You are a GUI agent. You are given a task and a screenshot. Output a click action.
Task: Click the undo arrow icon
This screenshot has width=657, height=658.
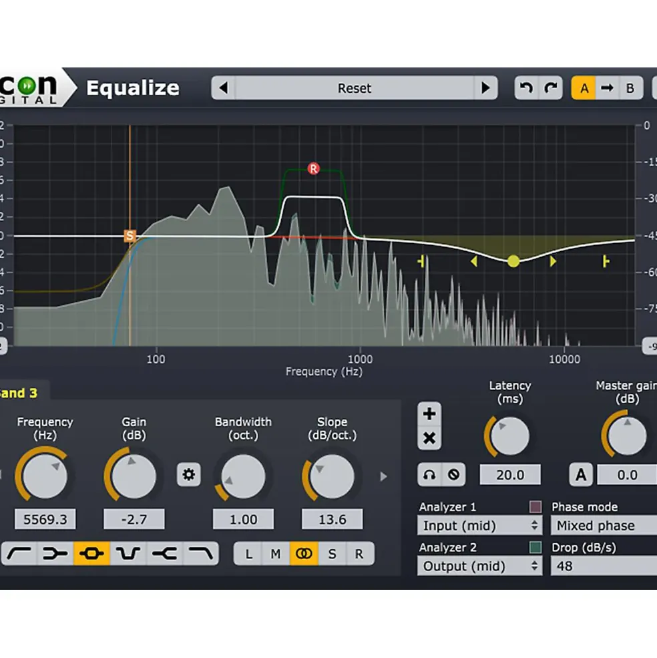pos(527,88)
